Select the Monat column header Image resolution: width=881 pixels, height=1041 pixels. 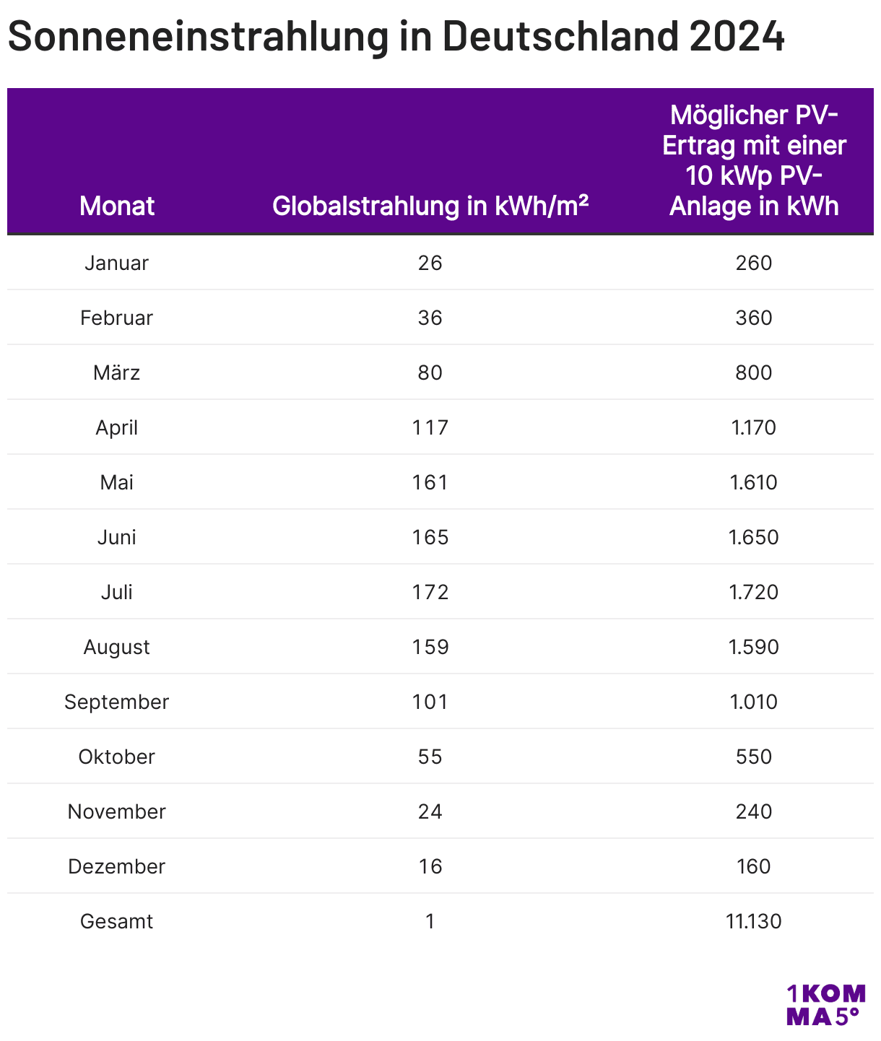point(117,206)
